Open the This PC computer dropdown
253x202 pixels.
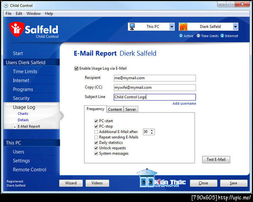click(x=172, y=27)
